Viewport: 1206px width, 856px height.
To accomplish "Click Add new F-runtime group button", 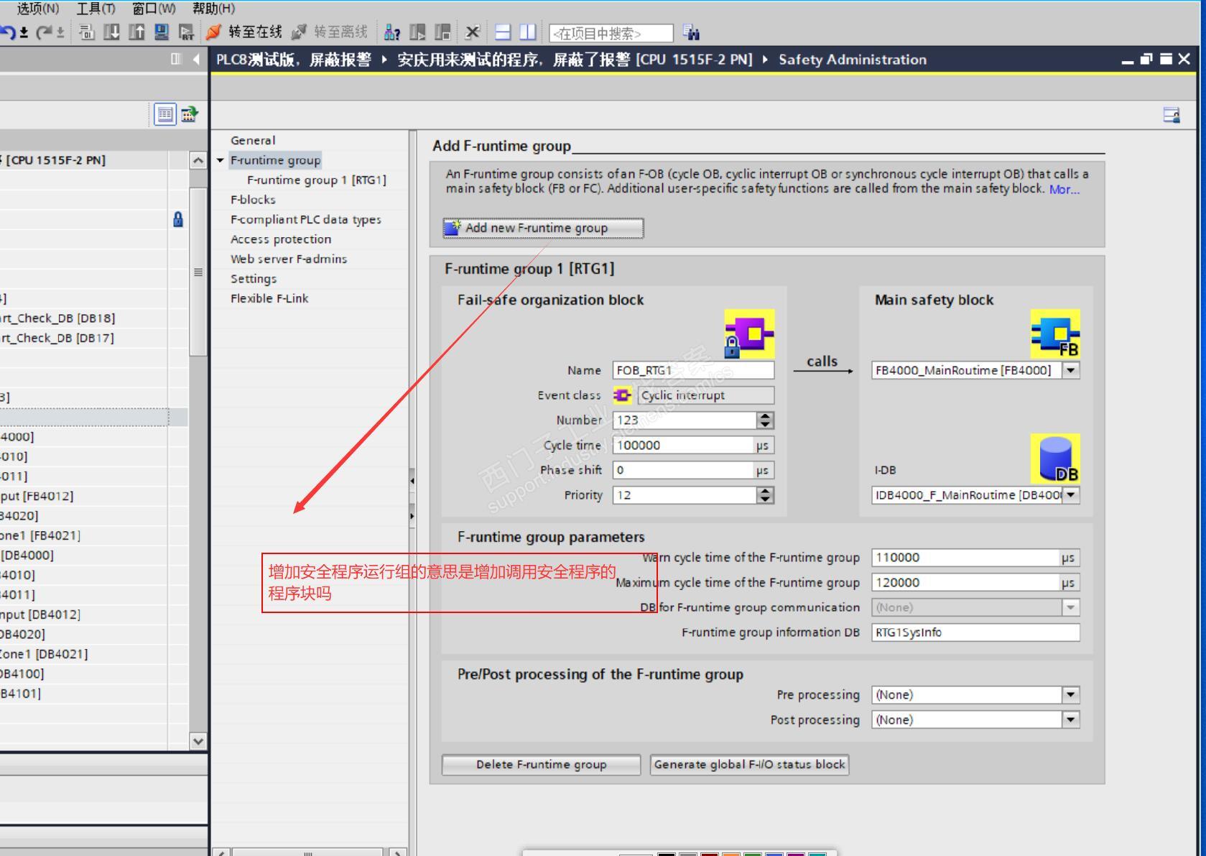I will [x=543, y=228].
